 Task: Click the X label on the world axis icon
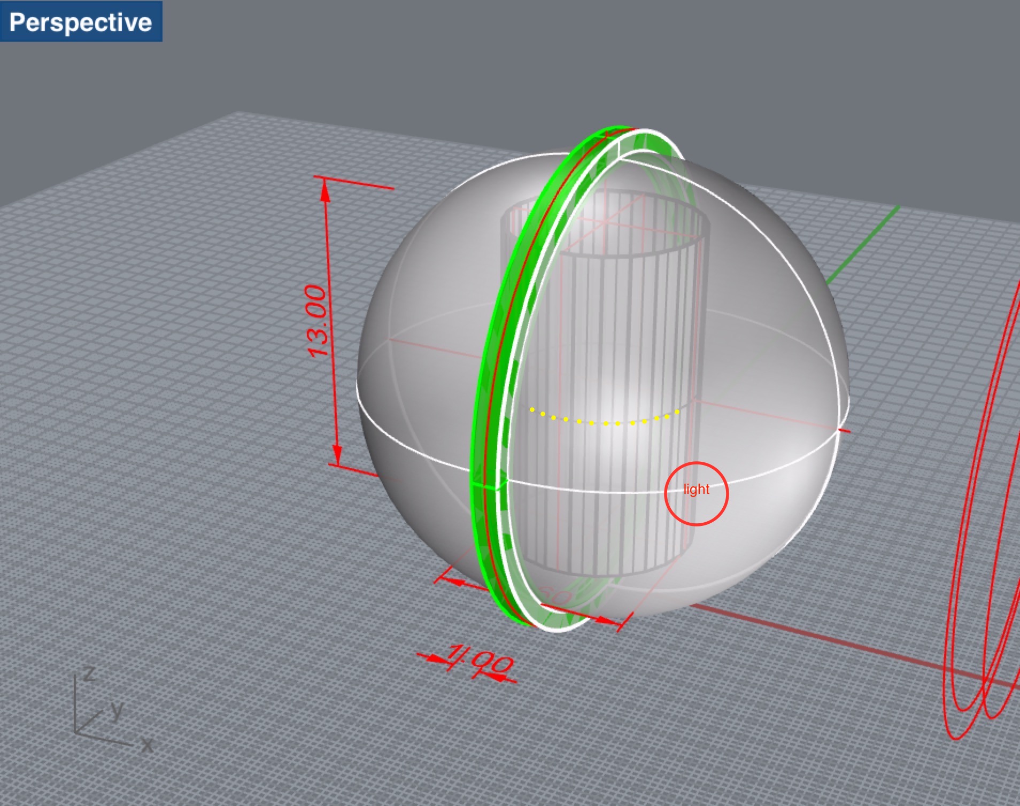[146, 744]
